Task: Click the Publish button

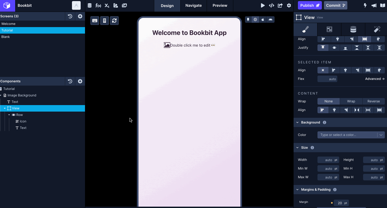Action: 309,5
